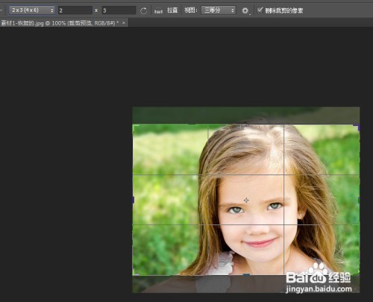The width and height of the screenshot is (373, 302).
Task: Toggle the 删除裁剪的像素 checkbox
Action: tap(260, 10)
